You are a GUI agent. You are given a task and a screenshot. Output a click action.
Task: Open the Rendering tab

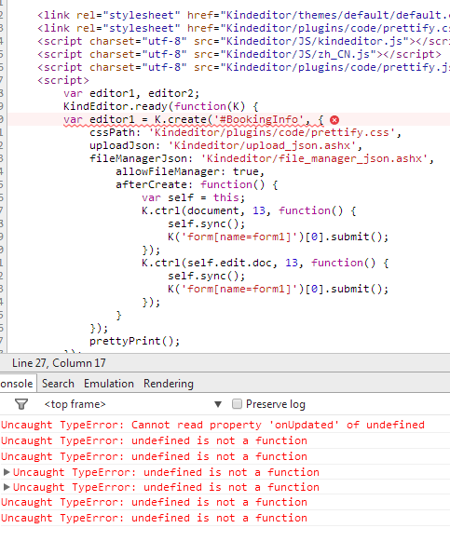click(x=169, y=384)
